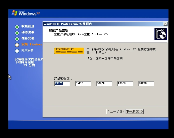Click the Windows XP logo flag
The width and height of the screenshot is (174, 138).
click(15, 13)
